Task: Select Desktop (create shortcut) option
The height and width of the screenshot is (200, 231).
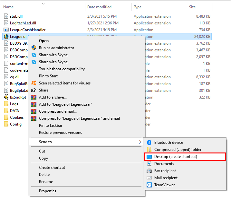Action: click(x=176, y=157)
